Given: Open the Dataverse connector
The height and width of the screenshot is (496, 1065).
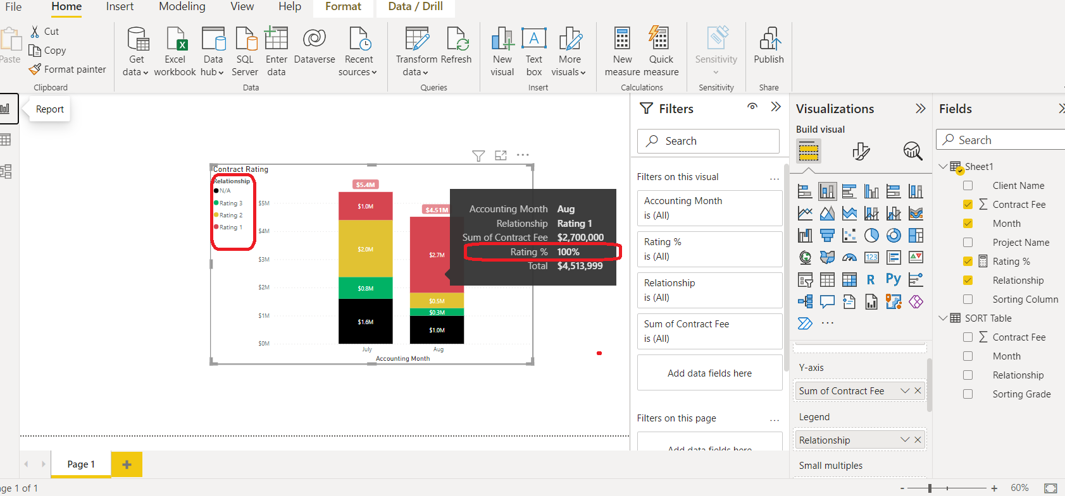Looking at the screenshot, I should (x=315, y=46).
